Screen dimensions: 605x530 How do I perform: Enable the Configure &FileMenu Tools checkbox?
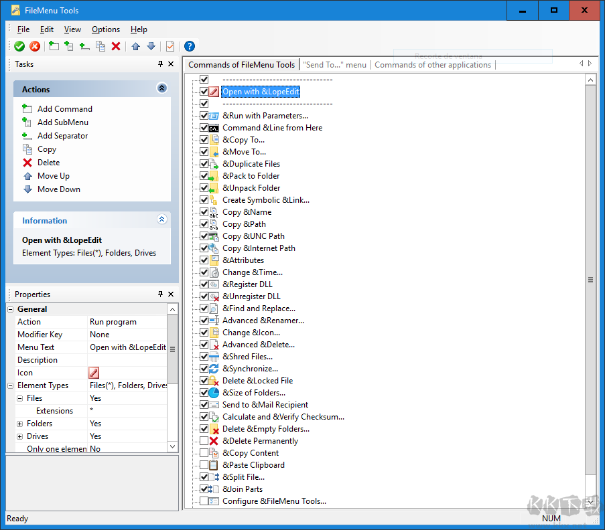[x=204, y=501]
